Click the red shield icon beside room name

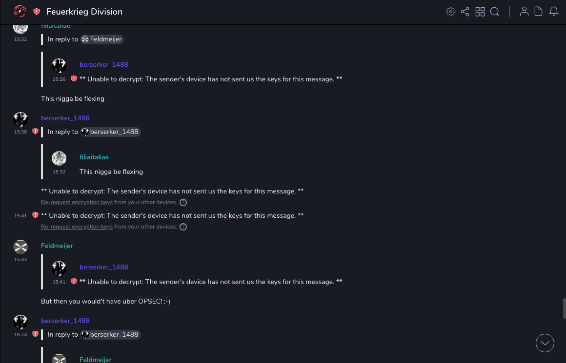click(37, 12)
